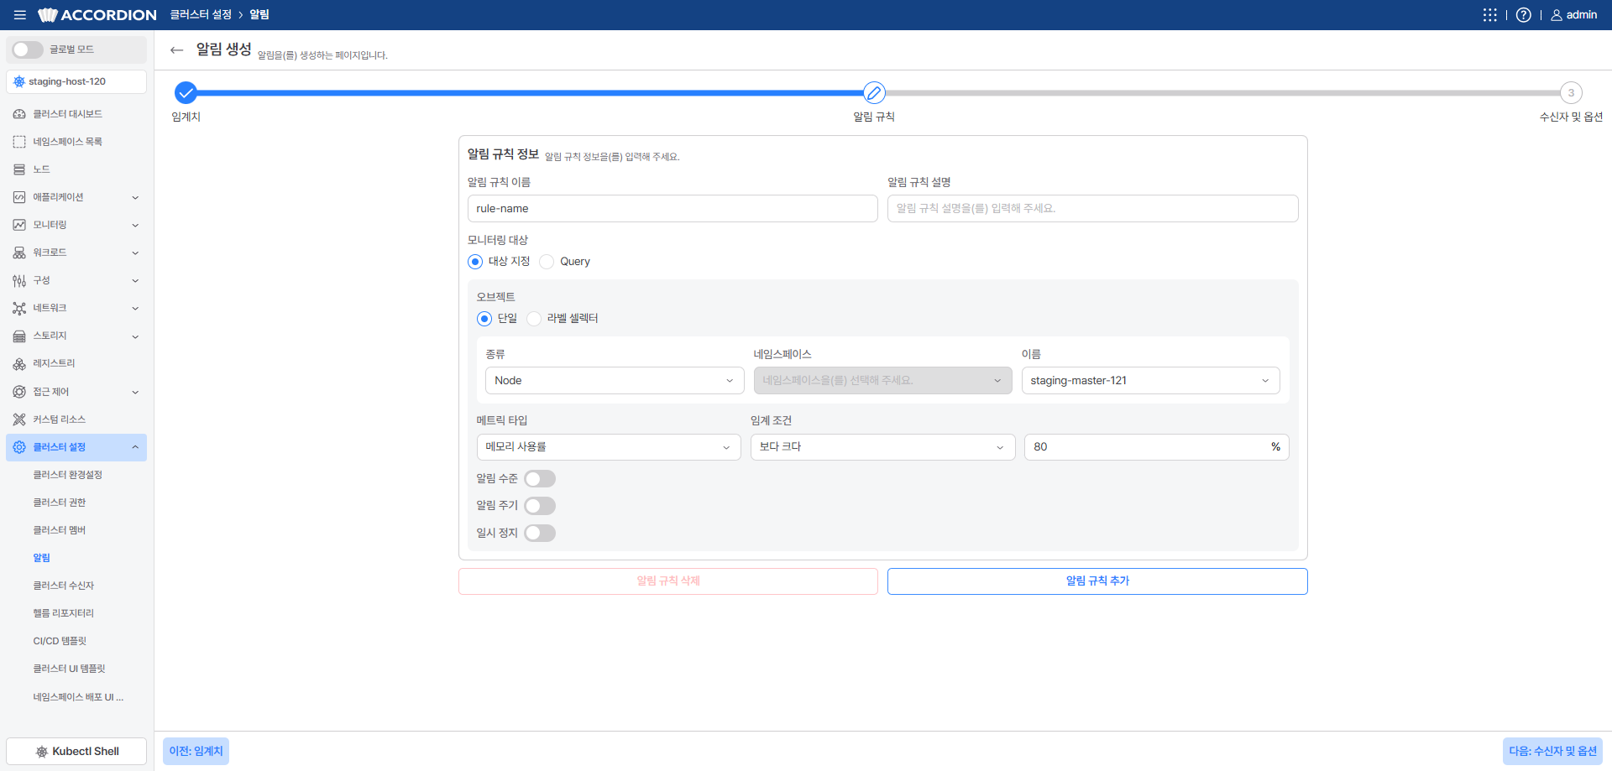Enable the 일시 정지 toggle
The width and height of the screenshot is (1612, 771).
pos(540,533)
